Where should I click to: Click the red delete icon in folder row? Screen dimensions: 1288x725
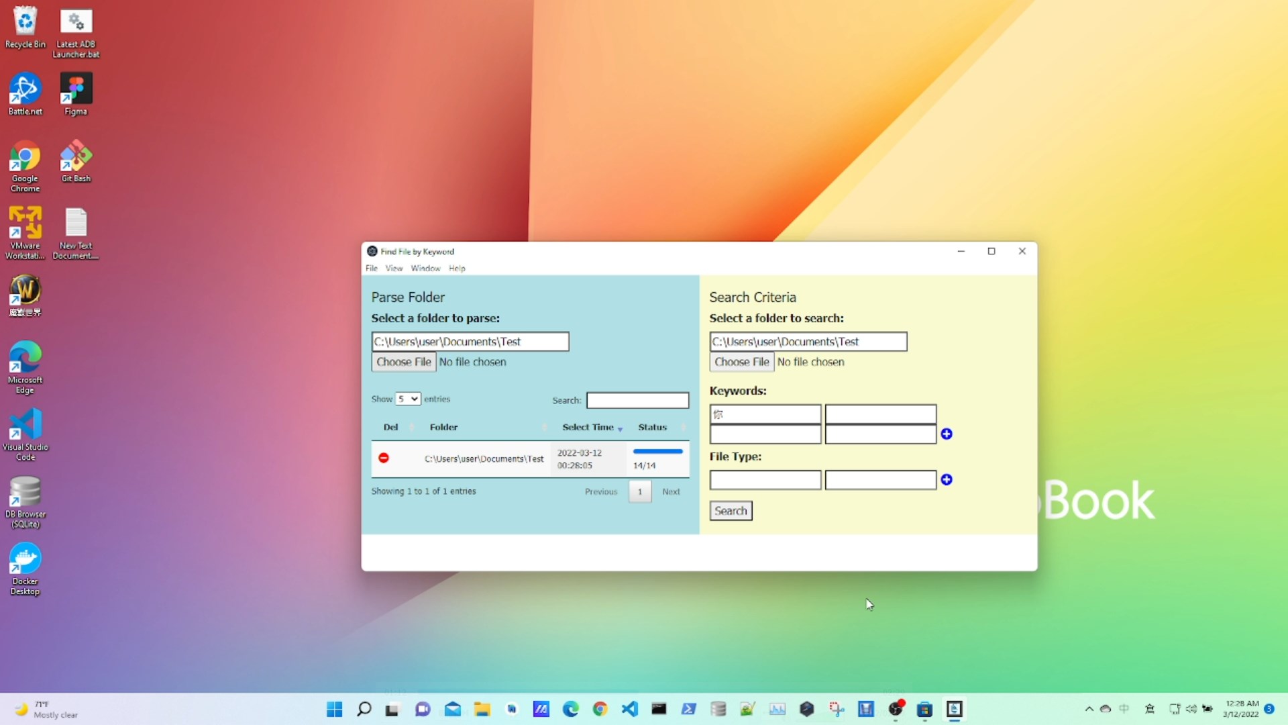pyautogui.click(x=384, y=458)
